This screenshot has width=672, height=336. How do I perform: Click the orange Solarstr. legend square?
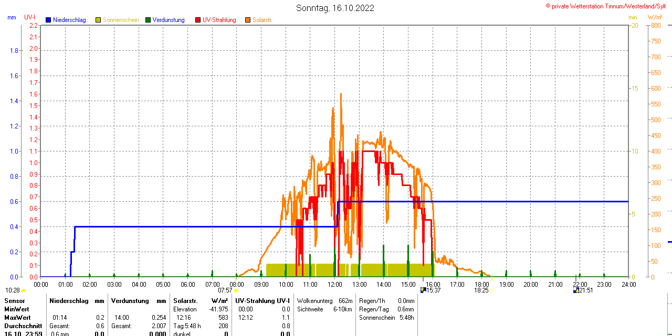[x=248, y=20]
